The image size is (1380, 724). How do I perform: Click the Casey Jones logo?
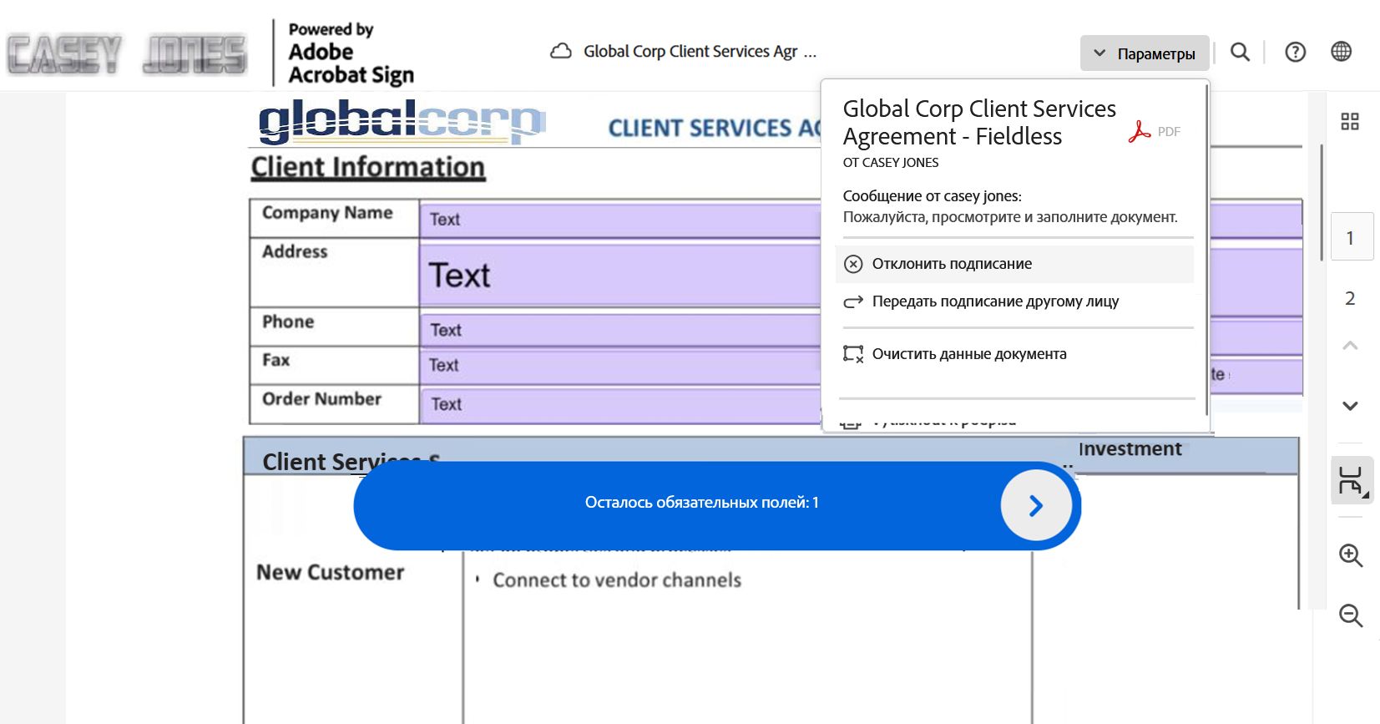point(127,55)
